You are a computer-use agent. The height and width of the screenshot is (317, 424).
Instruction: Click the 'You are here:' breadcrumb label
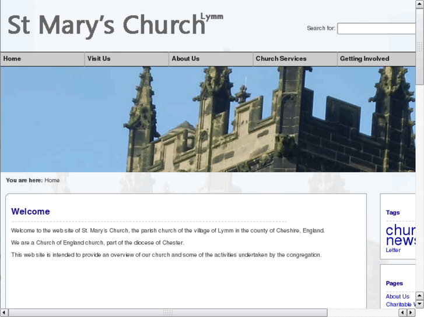point(24,180)
